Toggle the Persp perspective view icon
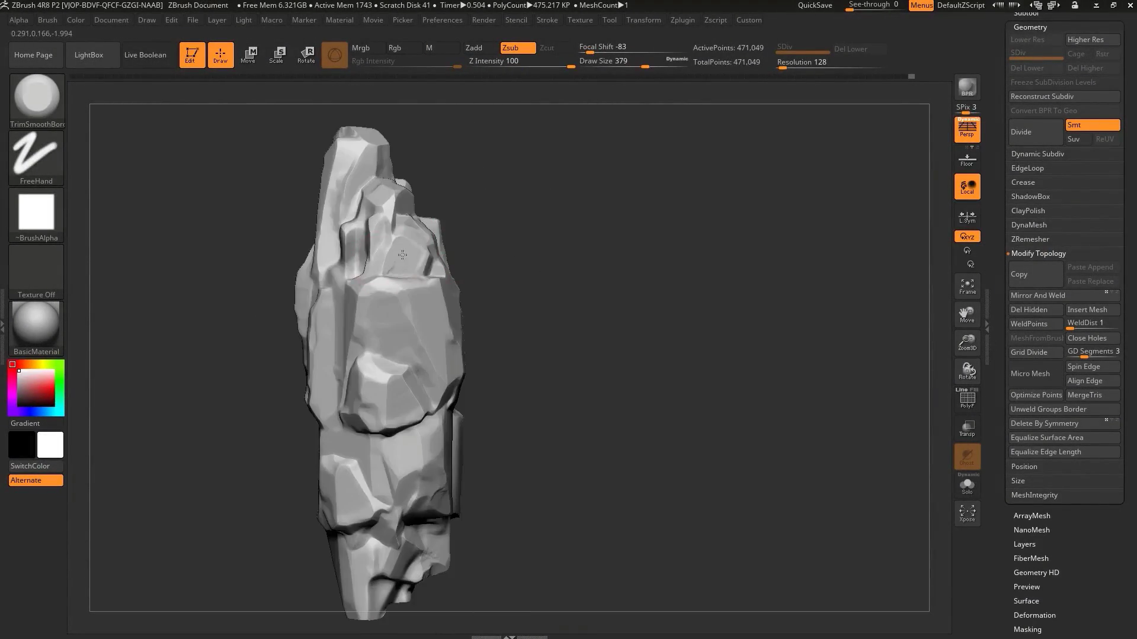The height and width of the screenshot is (639, 1137). pyautogui.click(x=967, y=129)
